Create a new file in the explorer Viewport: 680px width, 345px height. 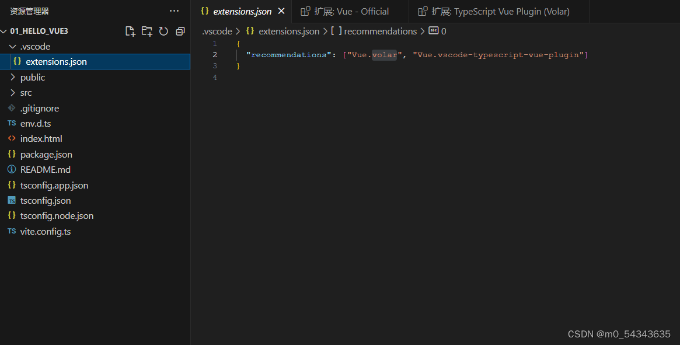pyautogui.click(x=130, y=31)
